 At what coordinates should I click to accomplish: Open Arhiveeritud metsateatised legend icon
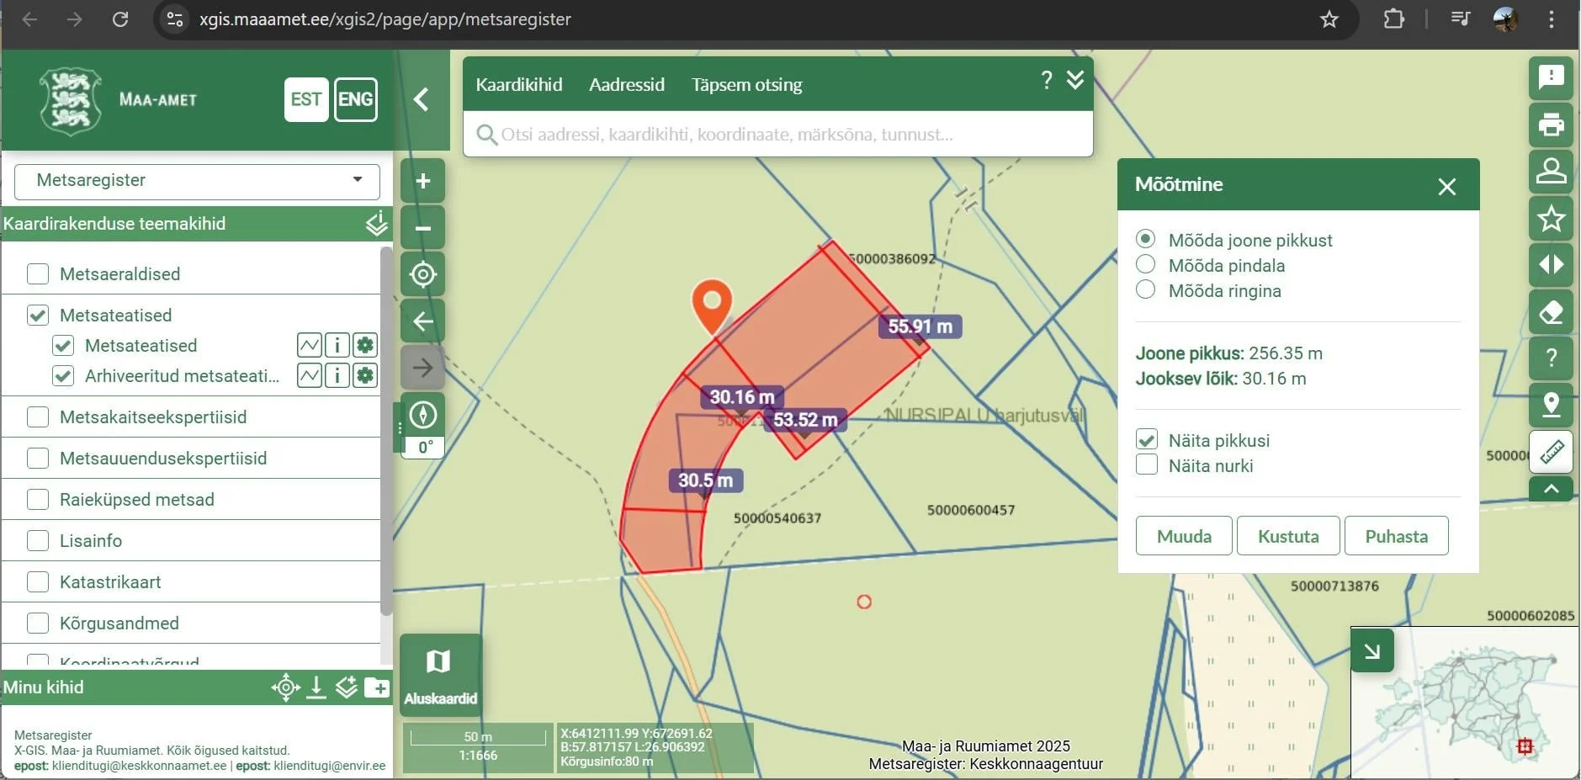[310, 375]
